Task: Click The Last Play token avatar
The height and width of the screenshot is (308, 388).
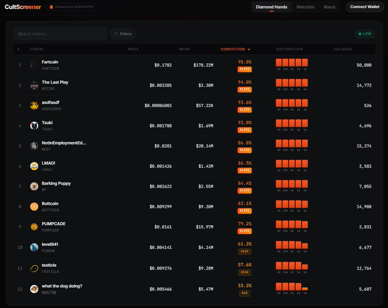Action: click(x=34, y=85)
